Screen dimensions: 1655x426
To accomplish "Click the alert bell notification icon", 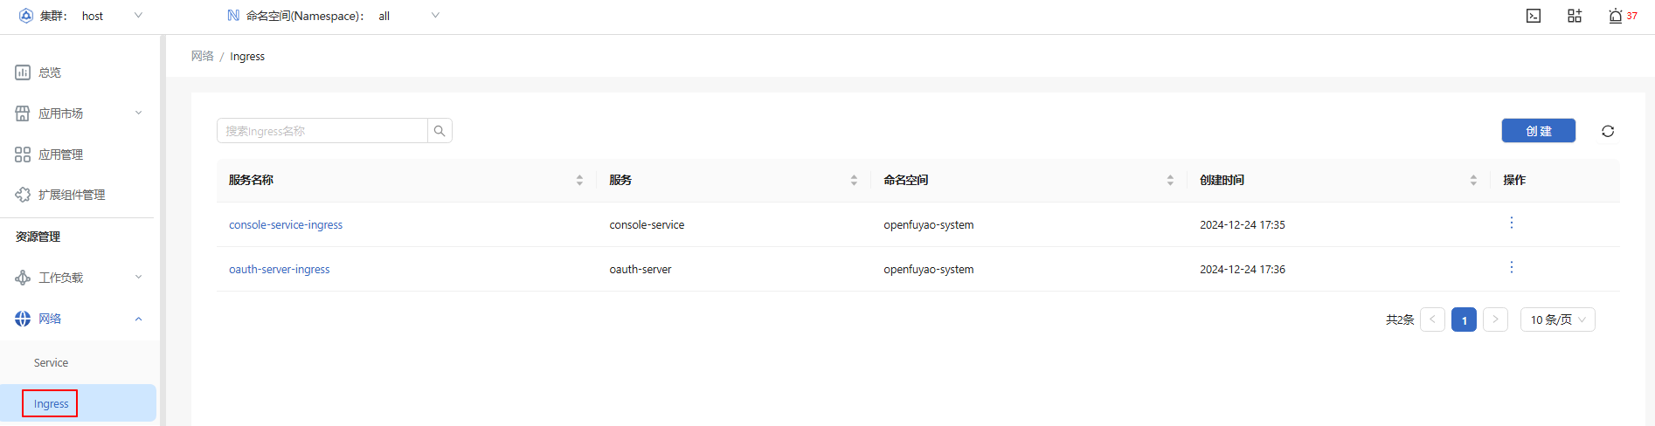I will pyautogui.click(x=1616, y=16).
